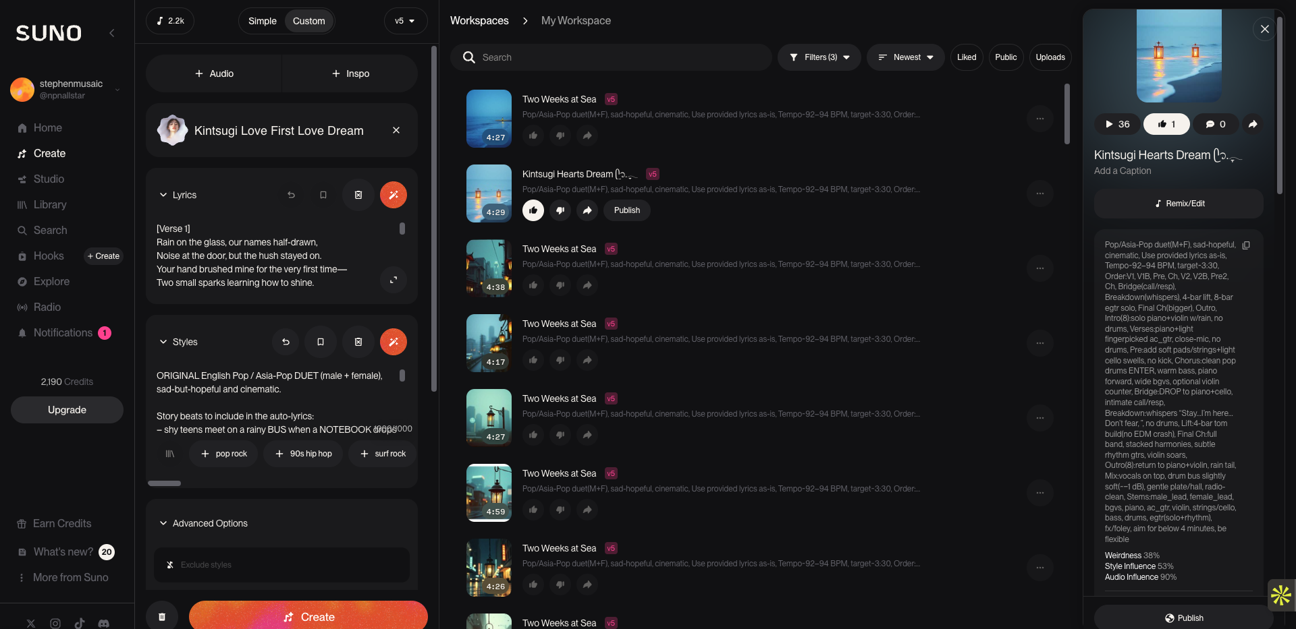Click the trash button beside Create
Image resolution: width=1296 pixels, height=629 pixels.
[x=162, y=617]
